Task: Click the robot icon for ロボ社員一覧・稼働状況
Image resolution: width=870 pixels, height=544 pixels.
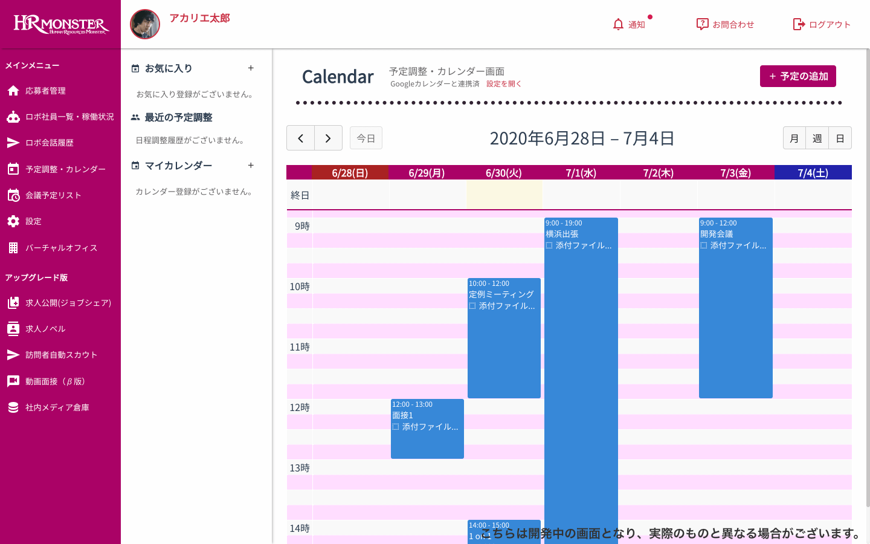Action: [13, 117]
